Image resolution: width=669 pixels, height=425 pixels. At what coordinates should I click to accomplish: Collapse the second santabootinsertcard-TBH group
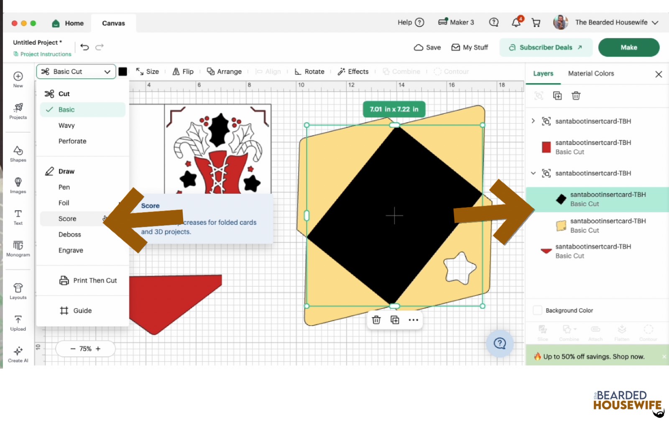533,173
